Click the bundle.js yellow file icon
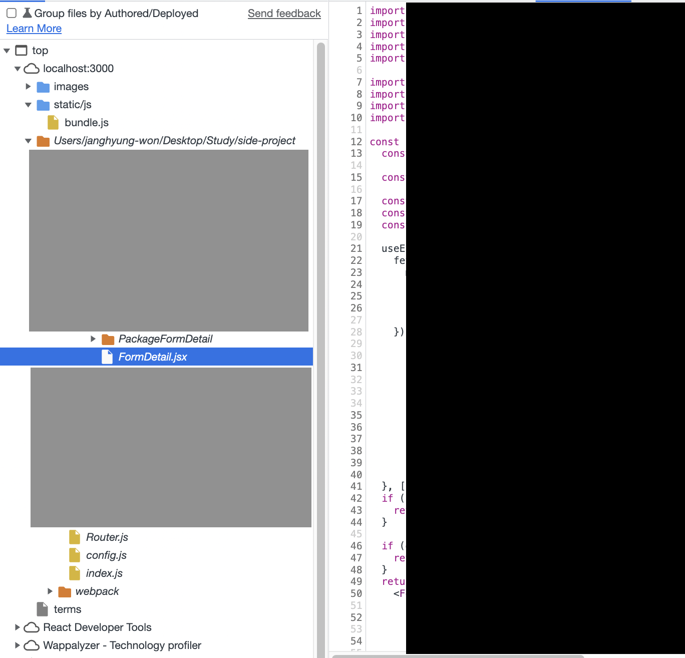Screen dimensions: 685x658 coord(53,123)
